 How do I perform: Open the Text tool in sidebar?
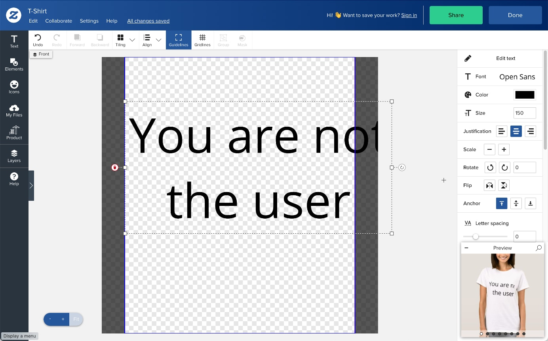pos(14,41)
